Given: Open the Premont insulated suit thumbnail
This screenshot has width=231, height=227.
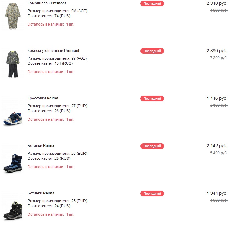Looking at the screenshot, I should pos(13,64).
